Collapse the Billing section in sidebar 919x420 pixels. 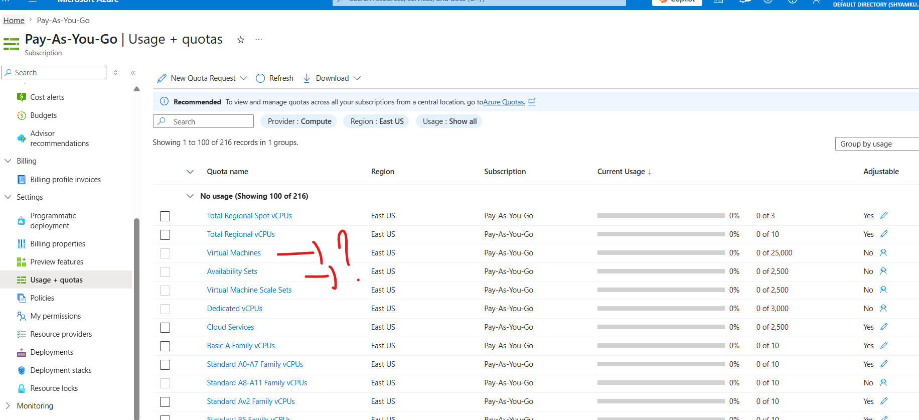coord(8,161)
